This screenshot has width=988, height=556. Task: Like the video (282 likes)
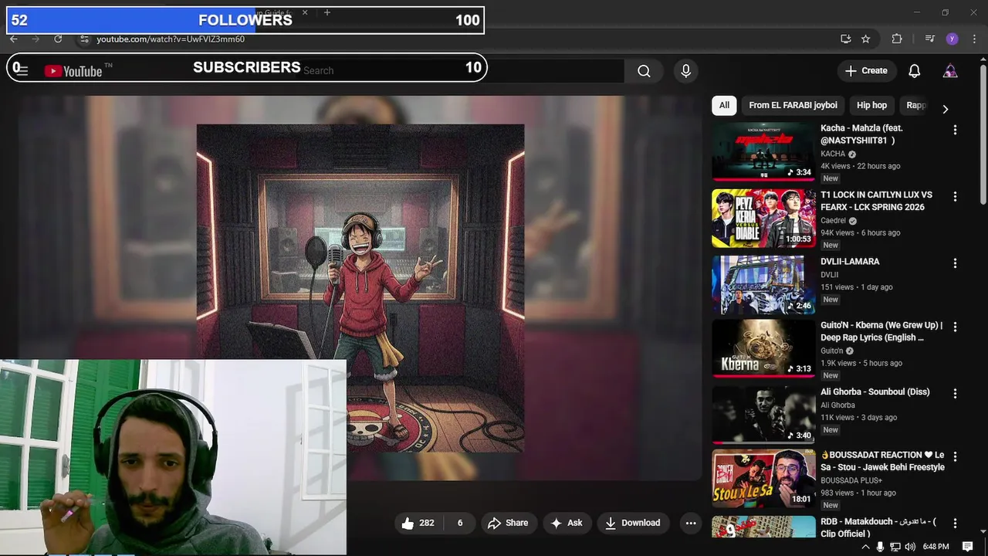click(x=418, y=523)
